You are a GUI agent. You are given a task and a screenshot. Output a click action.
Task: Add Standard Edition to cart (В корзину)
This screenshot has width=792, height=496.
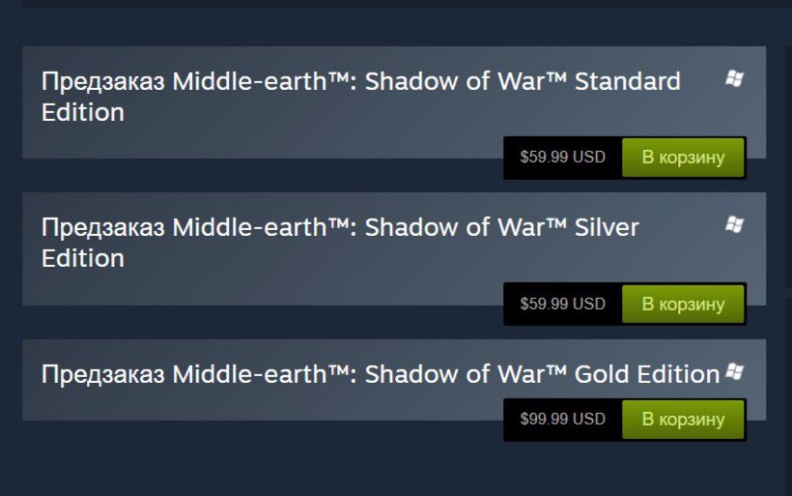pyautogui.click(x=683, y=158)
